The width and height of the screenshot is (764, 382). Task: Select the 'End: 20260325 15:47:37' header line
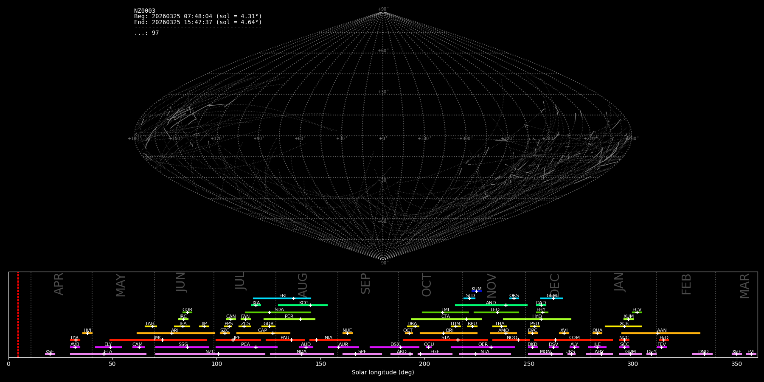(198, 22)
